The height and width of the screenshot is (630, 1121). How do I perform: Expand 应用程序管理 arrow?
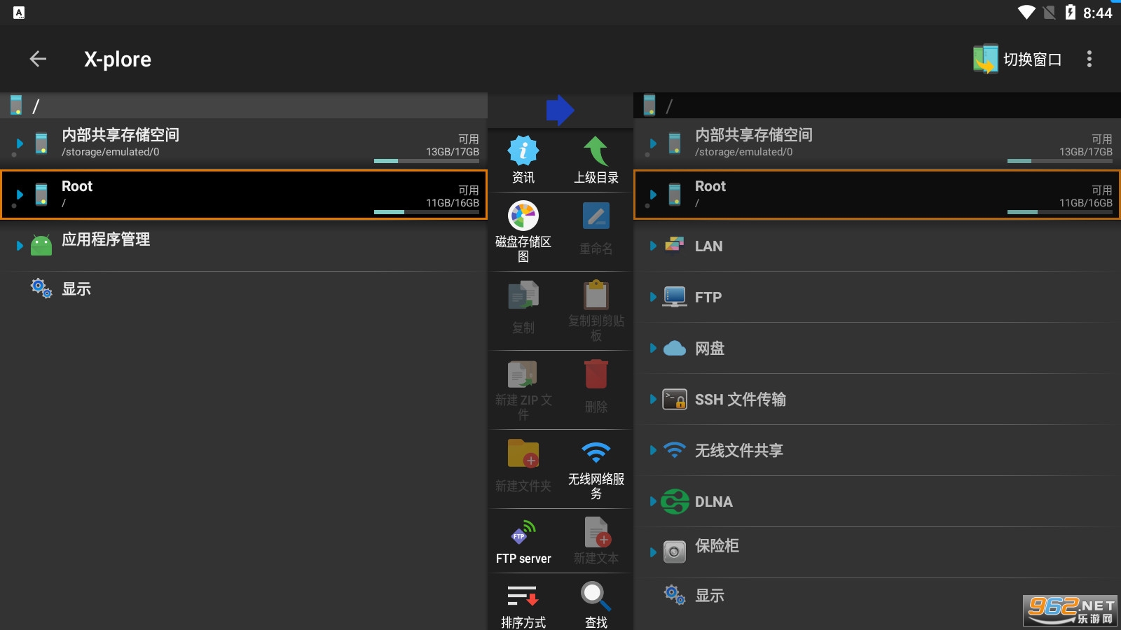point(20,246)
